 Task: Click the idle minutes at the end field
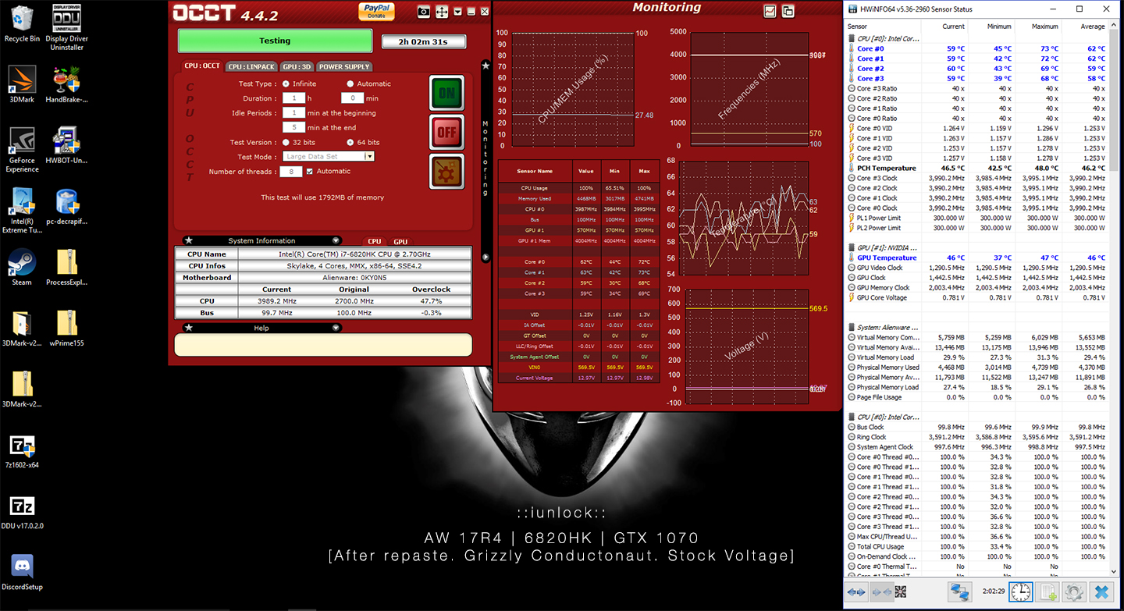tap(293, 127)
